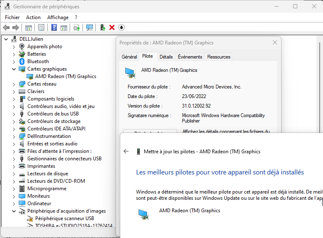323x238 pixels.
Task: Expand the Lecteurs de disque category
Action: [x=14, y=174]
